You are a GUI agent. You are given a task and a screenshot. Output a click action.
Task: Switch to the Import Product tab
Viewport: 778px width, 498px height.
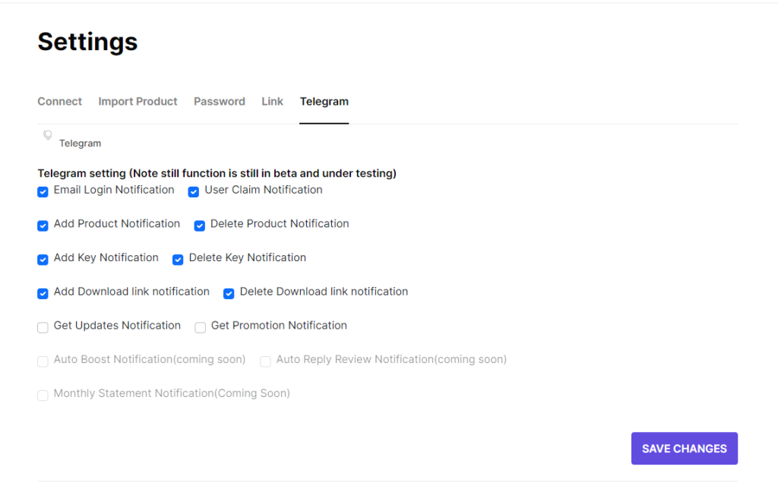pyautogui.click(x=138, y=102)
